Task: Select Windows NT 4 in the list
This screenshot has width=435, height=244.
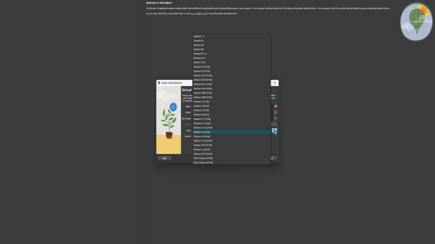Action: 232,58
